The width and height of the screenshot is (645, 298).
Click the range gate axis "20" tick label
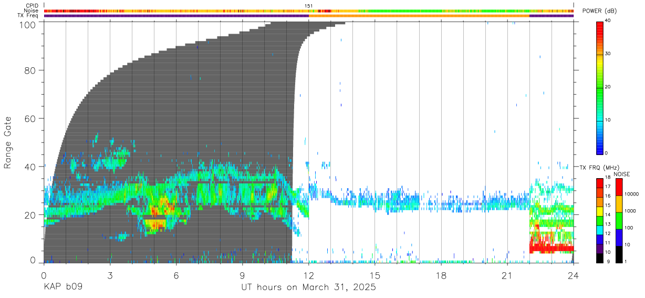click(29, 214)
